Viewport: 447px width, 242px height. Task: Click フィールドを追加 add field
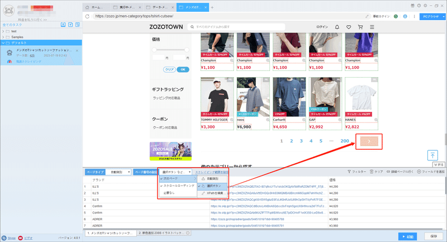(x=431, y=172)
